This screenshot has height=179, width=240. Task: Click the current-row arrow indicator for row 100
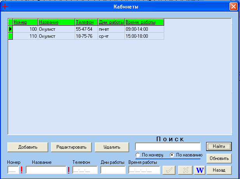10,29
